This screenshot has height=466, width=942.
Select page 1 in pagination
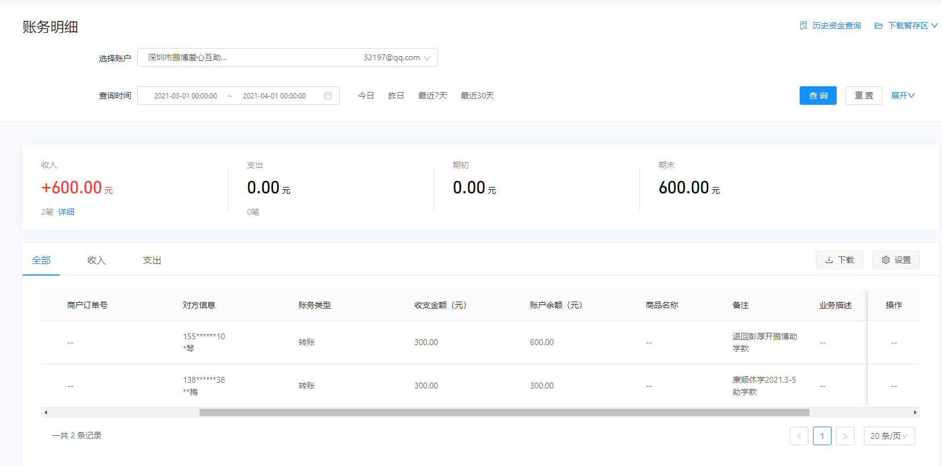pyautogui.click(x=822, y=436)
